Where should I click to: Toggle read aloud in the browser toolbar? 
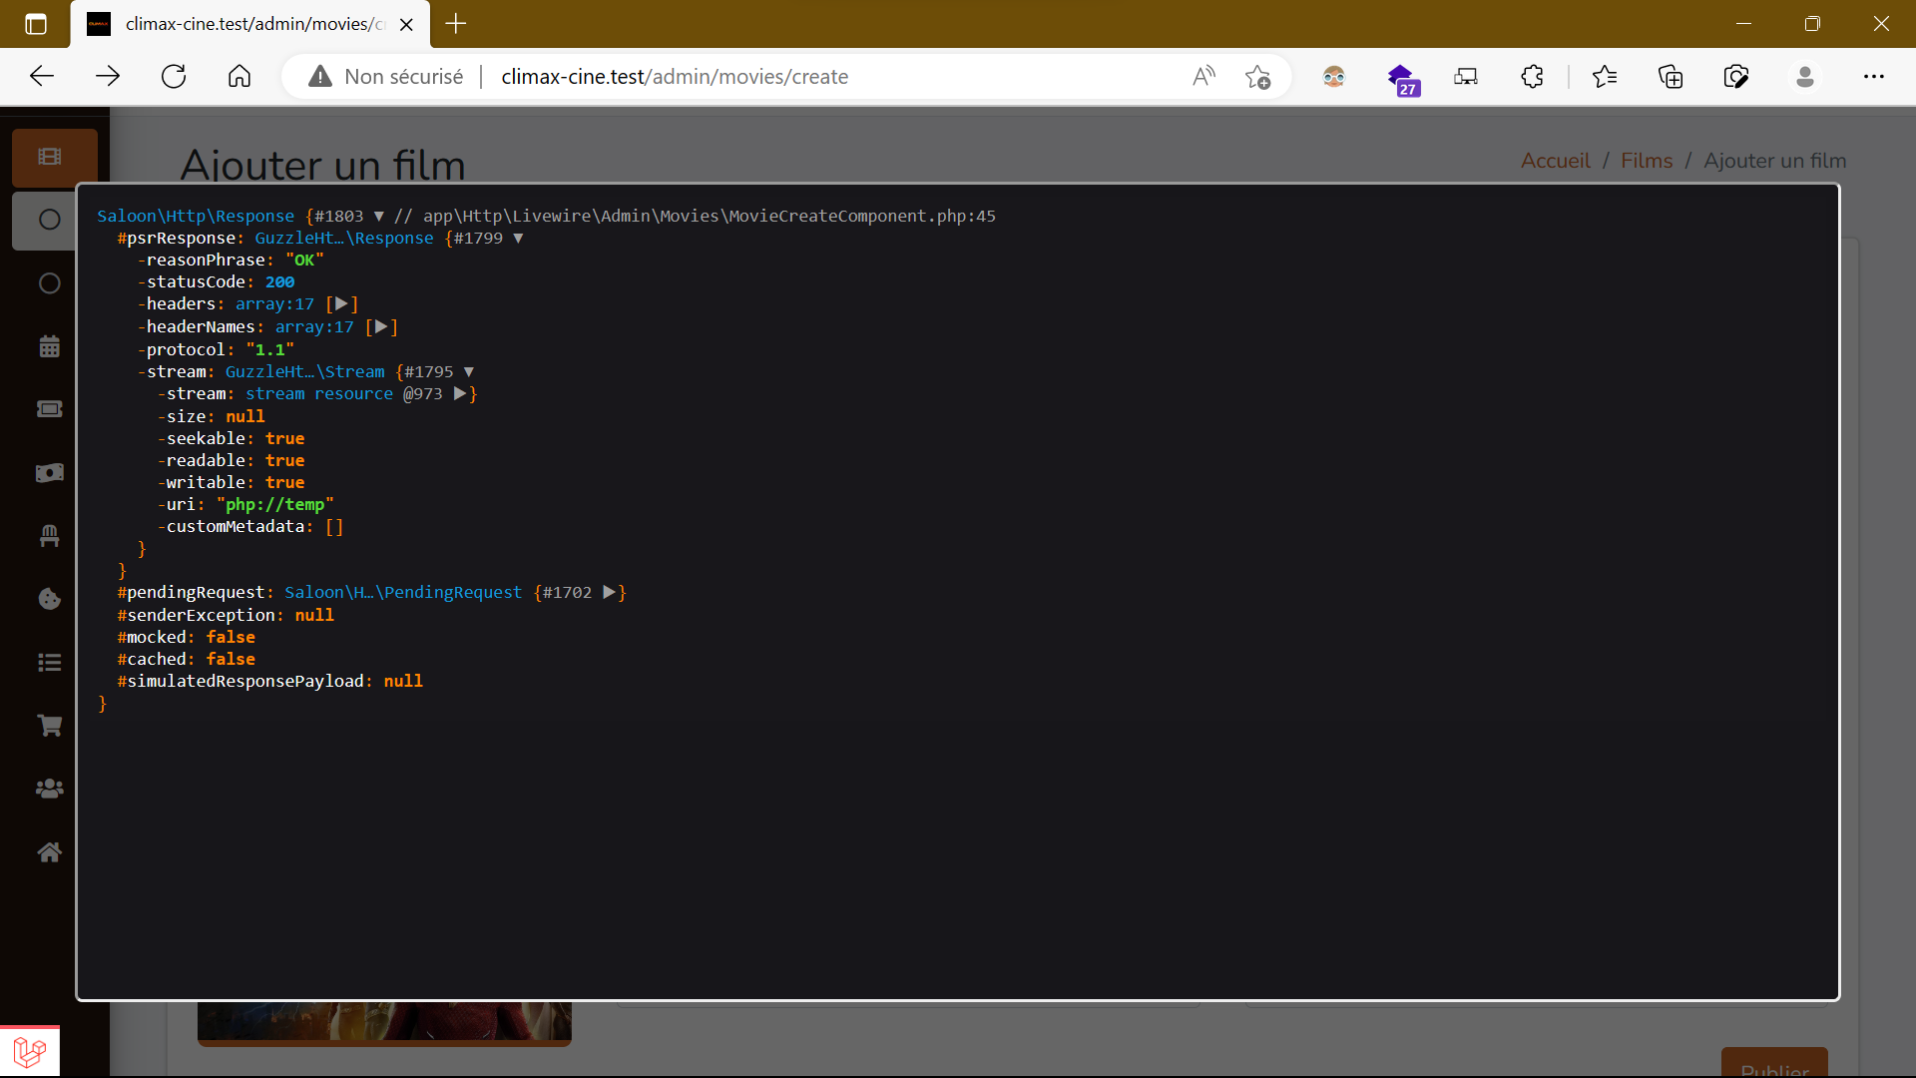tap(1203, 76)
